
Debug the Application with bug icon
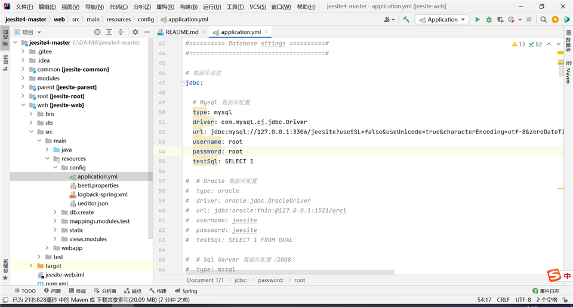tap(489, 20)
